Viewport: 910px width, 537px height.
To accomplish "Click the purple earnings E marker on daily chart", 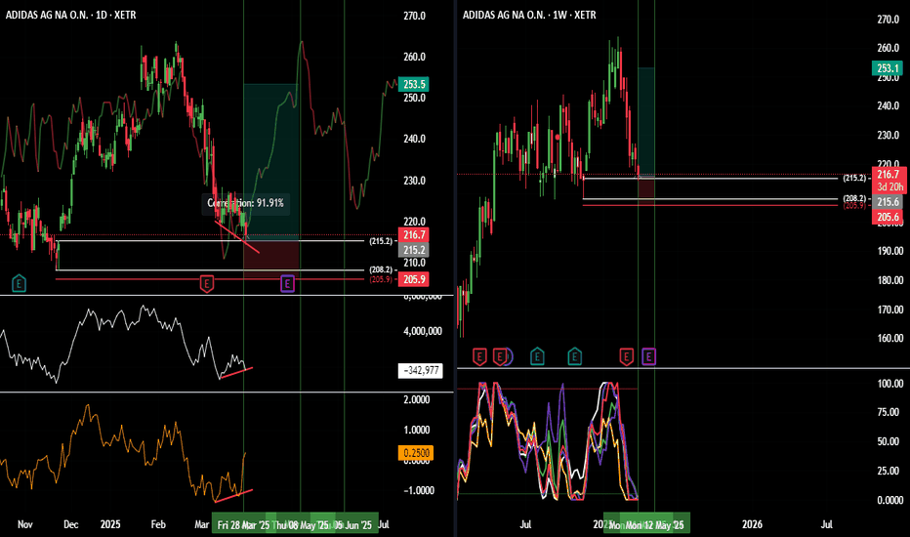I will 287,283.
